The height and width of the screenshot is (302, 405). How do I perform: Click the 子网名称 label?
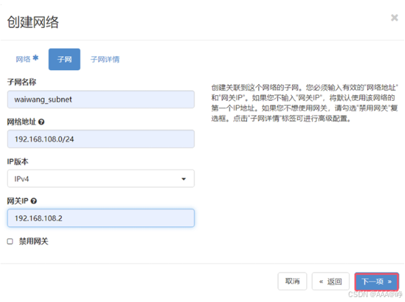click(x=22, y=82)
